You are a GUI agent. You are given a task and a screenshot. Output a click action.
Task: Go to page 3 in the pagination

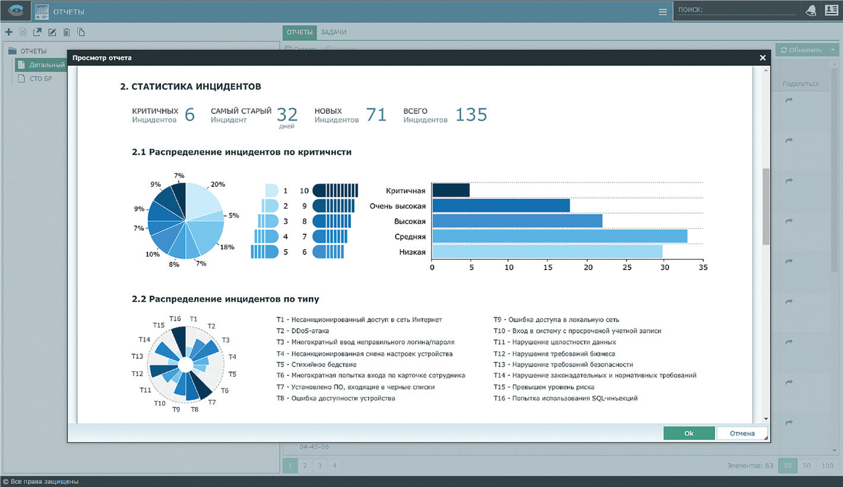point(319,466)
